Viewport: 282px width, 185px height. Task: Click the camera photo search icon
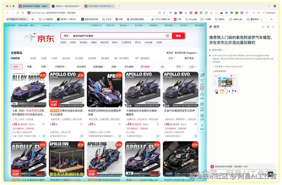click(167, 36)
